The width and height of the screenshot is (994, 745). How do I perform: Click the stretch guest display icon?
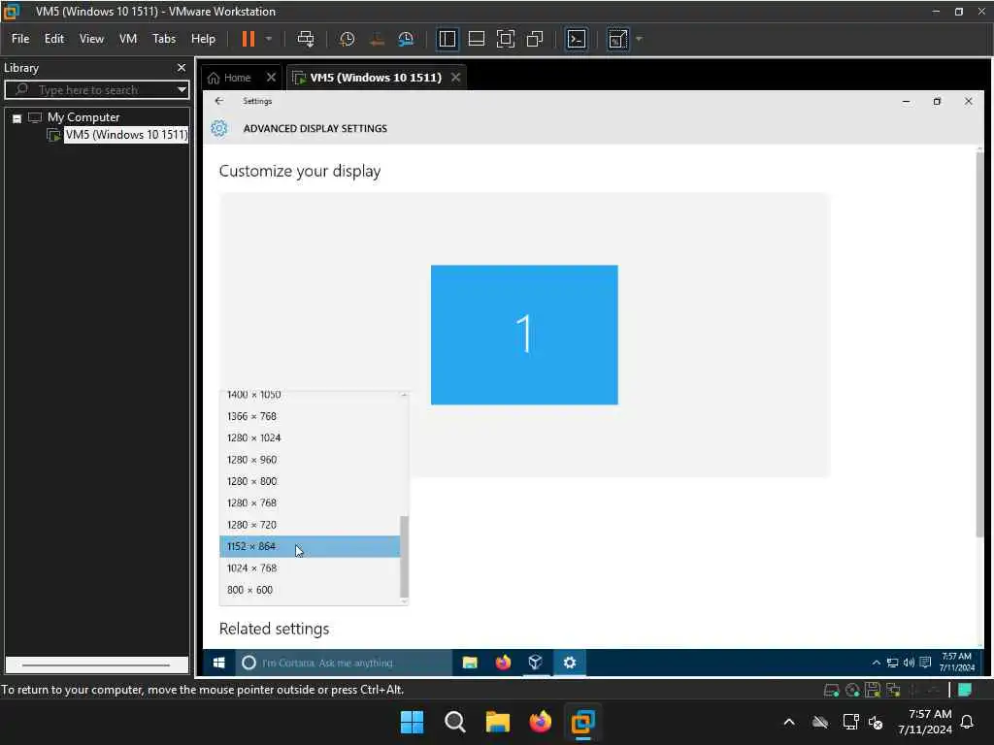coord(617,39)
